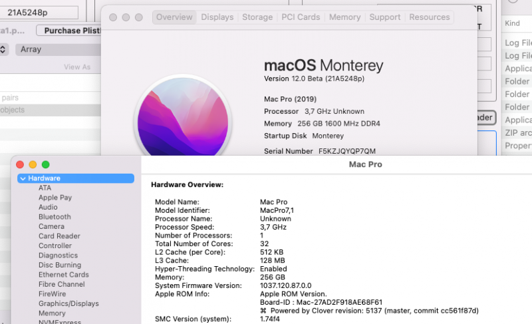Select Graphics/Displays in sidebar
Image resolution: width=532 pixels, height=324 pixels.
tap(68, 303)
